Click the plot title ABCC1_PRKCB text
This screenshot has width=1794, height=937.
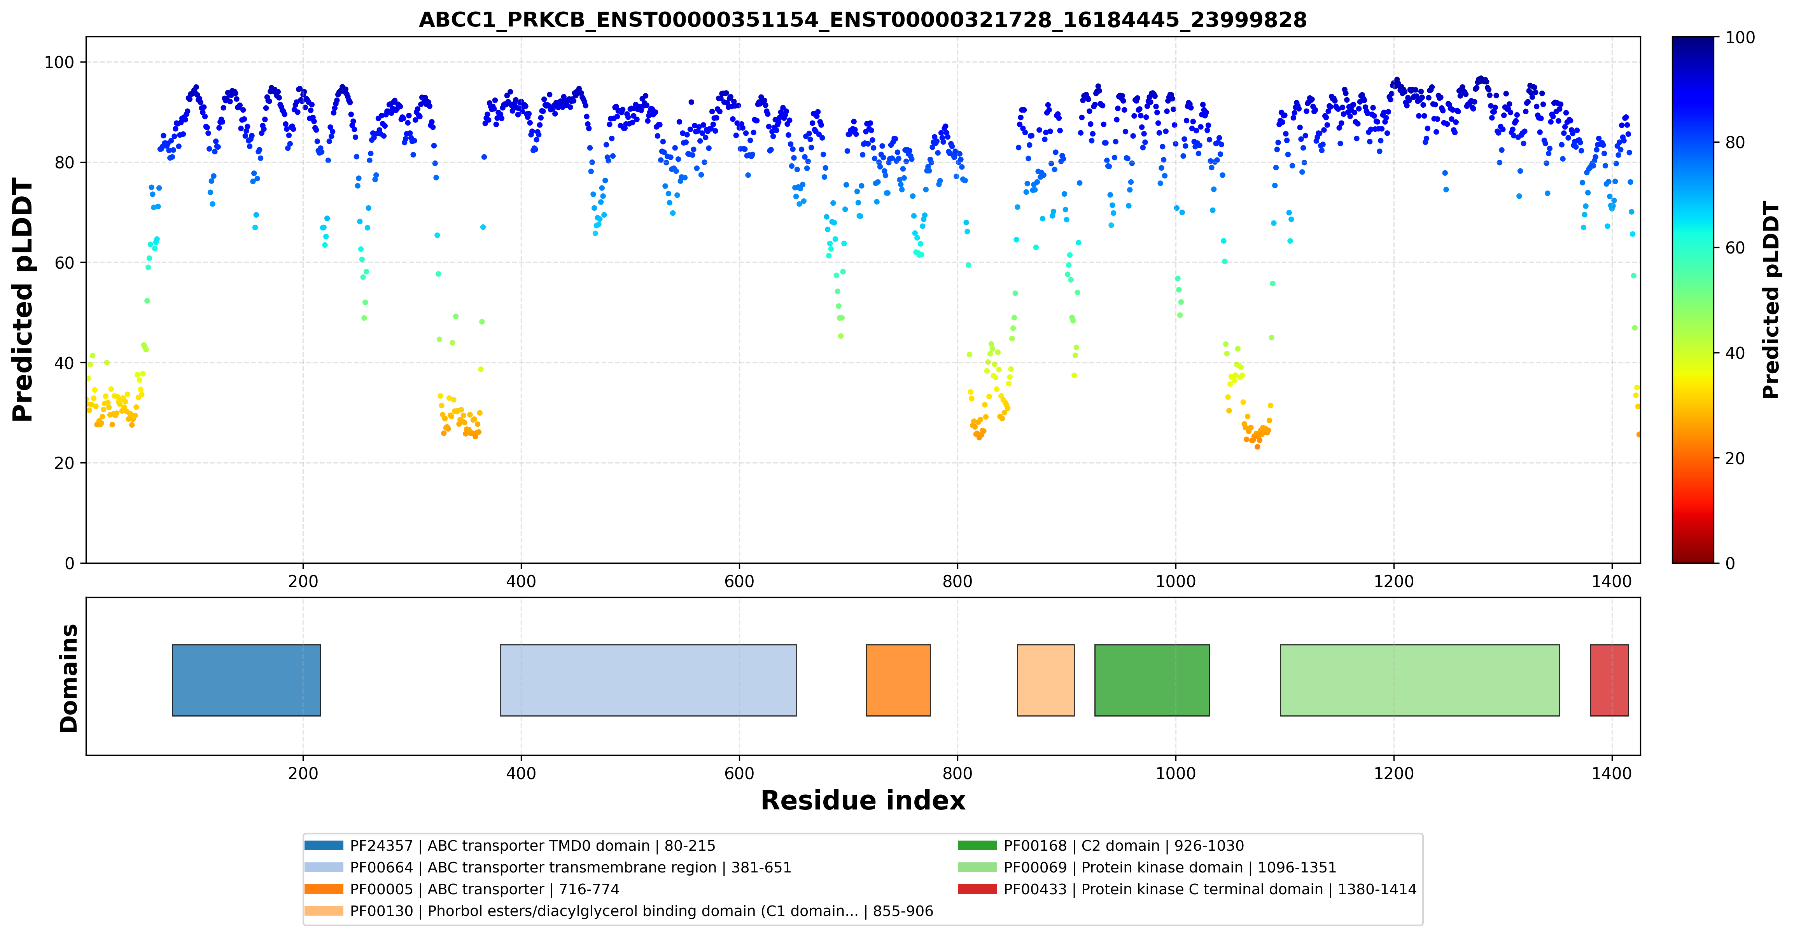(863, 19)
